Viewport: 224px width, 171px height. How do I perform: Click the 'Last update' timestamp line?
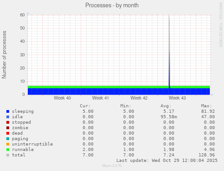(x=167, y=161)
